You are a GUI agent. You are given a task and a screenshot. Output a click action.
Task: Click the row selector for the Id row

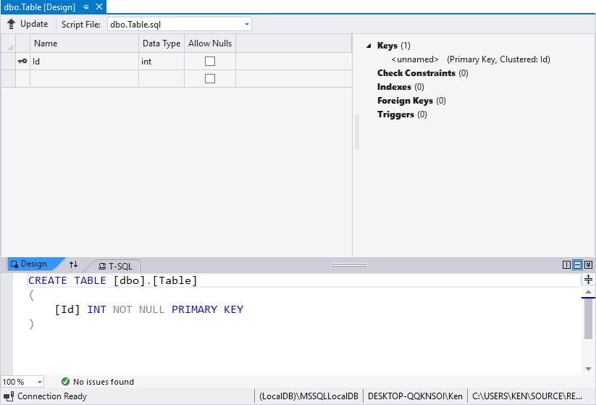point(9,62)
